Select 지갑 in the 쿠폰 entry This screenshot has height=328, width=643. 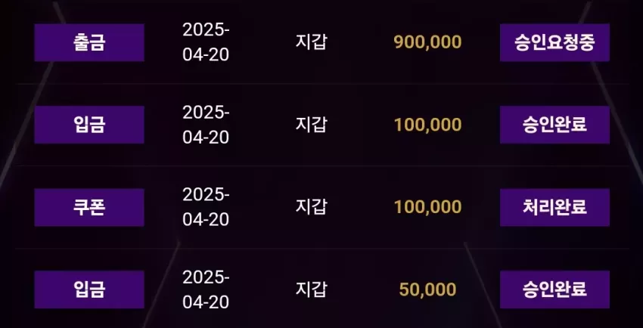click(311, 206)
